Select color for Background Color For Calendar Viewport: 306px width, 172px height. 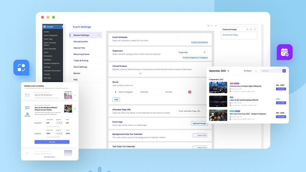tap(200, 135)
